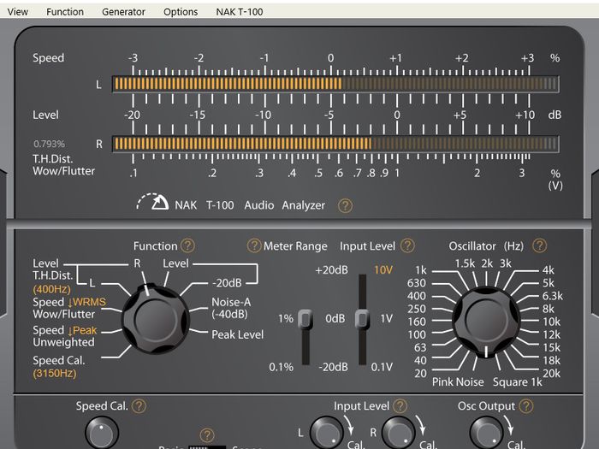The height and width of the screenshot is (449, 599).
Task: Set oscillator to 63 Hz
Action: tap(420, 348)
